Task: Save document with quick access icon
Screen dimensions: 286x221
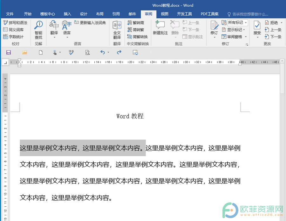Action: [x=9, y=52]
